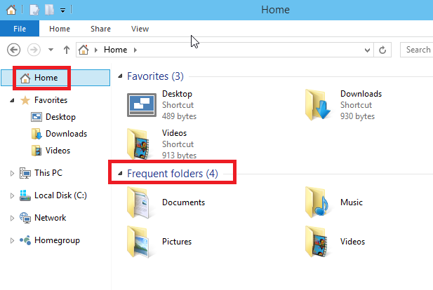Open the address bar history dropdown
433x290 pixels.
(x=367, y=50)
